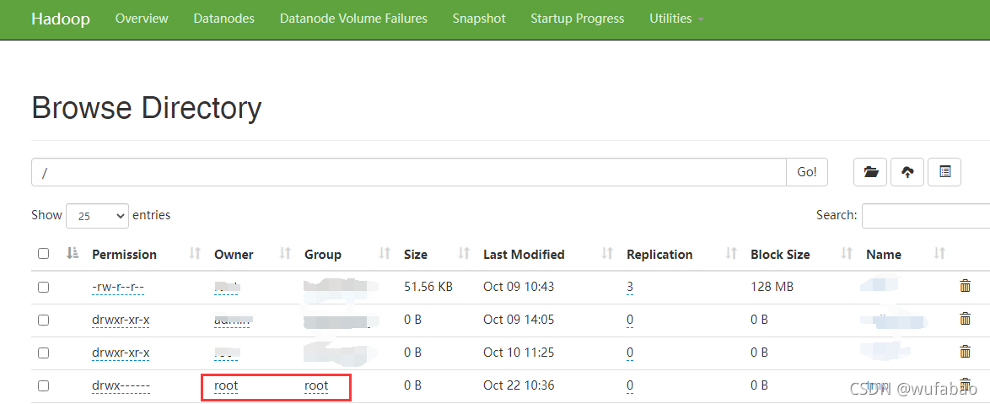
Task: Toggle the select-all checkbox in table header
Action: pyautogui.click(x=44, y=254)
